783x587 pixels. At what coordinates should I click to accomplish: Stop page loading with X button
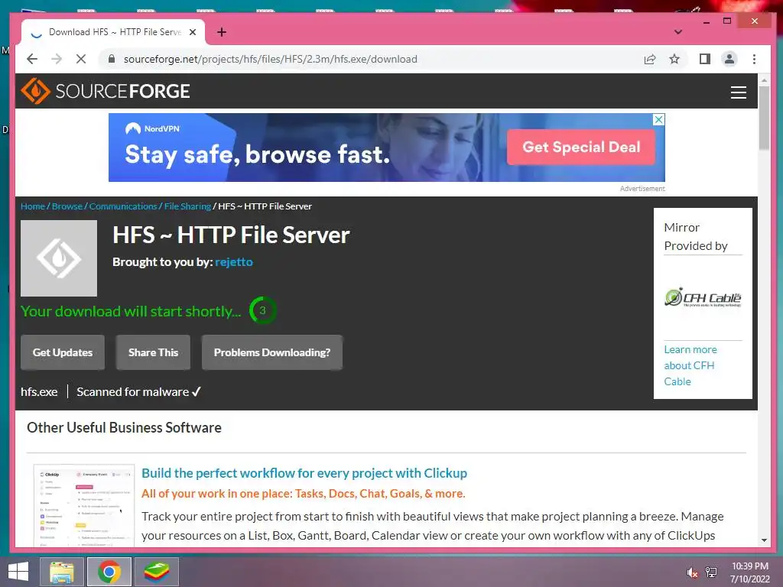pos(81,59)
